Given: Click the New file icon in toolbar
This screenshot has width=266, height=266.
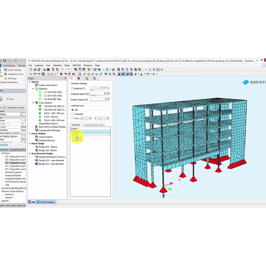Looking at the screenshot, I should click(x=31, y=70).
